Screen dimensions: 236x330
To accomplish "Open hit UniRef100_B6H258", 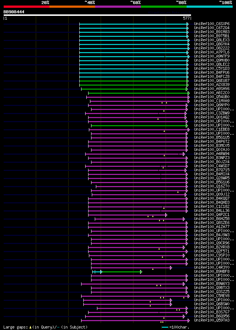I will (212, 219).
